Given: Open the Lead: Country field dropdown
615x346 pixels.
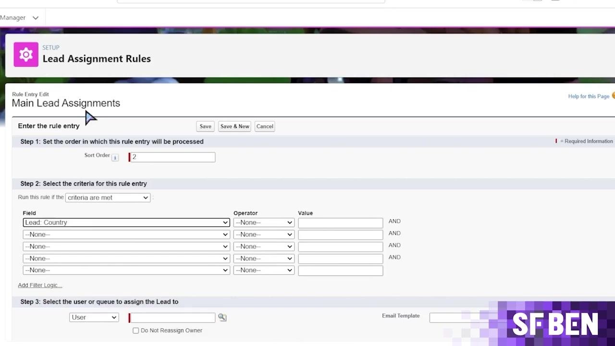Looking at the screenshot, I should 126,222.
